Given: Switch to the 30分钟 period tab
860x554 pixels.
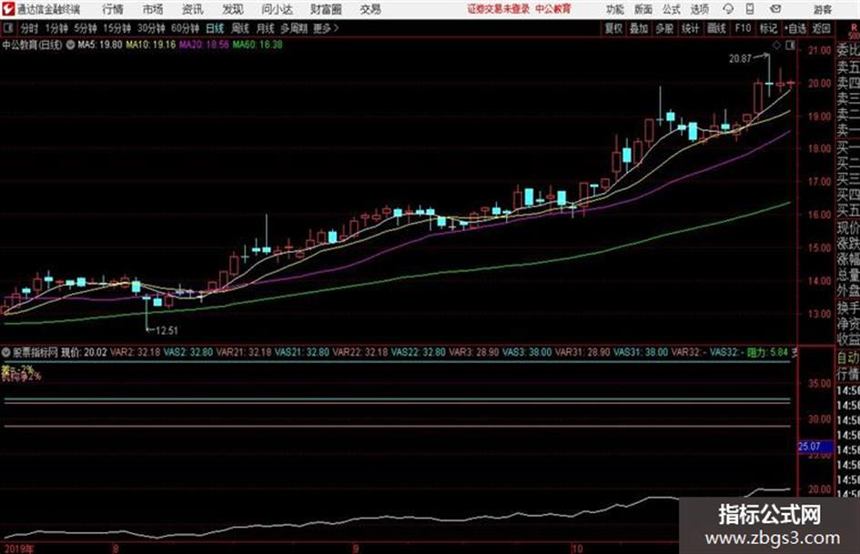Looking at the screenshot, I should pyautogui.click(x=151, y=28).
